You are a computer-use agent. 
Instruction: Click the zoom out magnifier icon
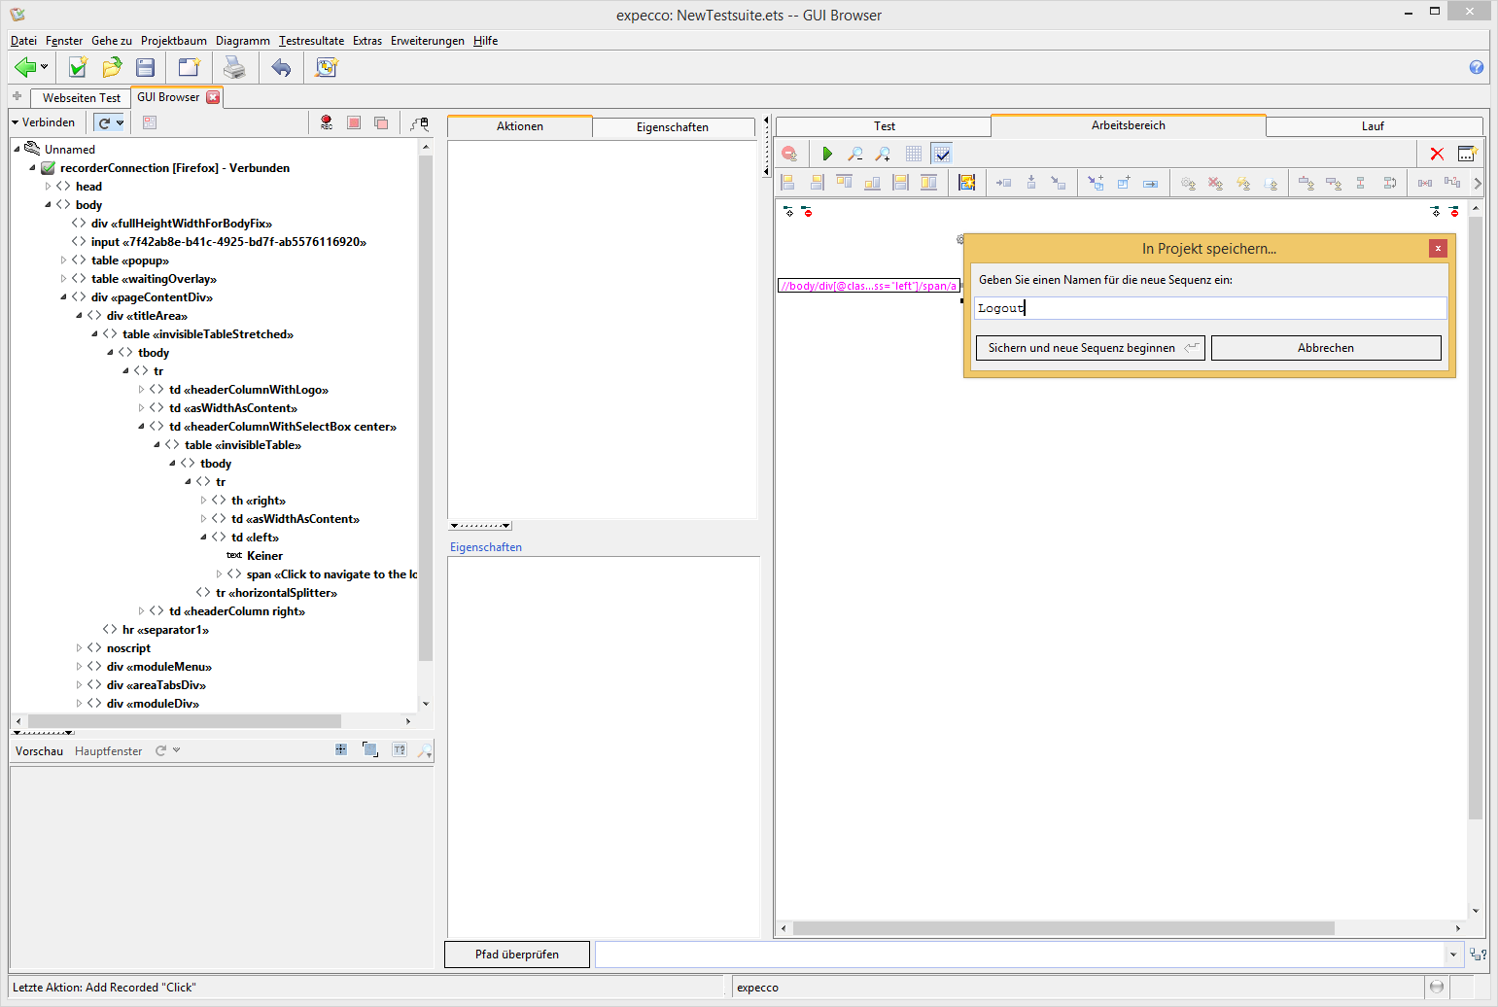(x=854, y=154)
